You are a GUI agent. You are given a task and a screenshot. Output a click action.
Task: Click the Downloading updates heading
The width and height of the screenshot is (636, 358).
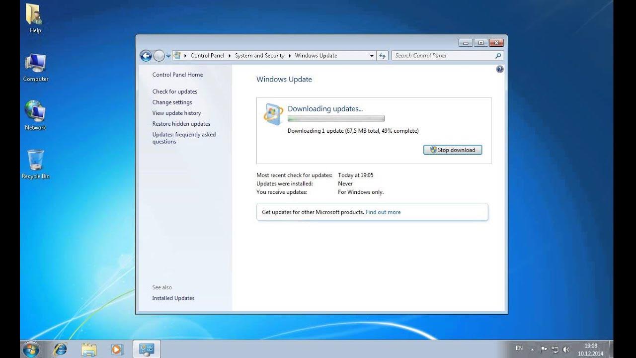coord(325,109)
